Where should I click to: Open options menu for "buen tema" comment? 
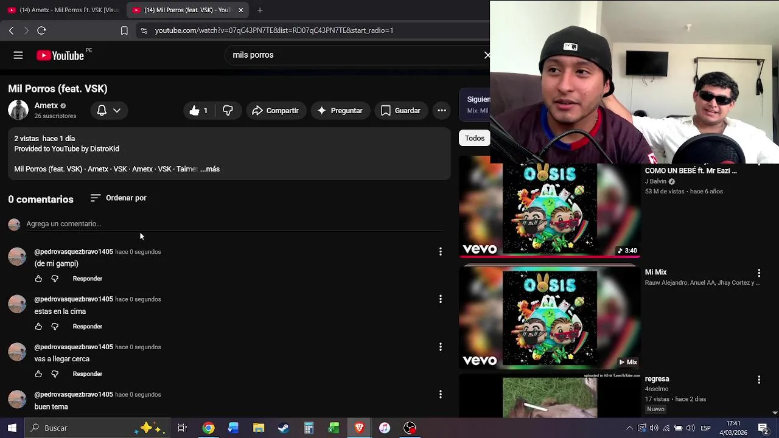(x=441, y=395)
